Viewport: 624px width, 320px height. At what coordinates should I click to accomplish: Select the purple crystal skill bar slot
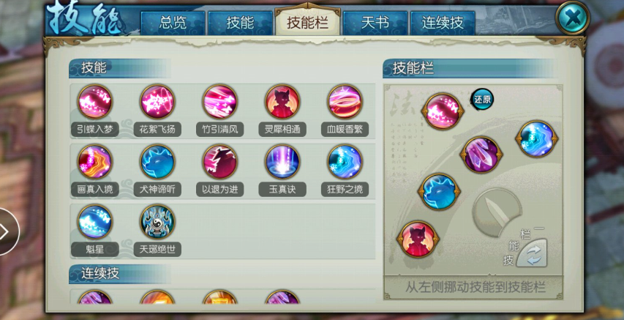[481, 155]
